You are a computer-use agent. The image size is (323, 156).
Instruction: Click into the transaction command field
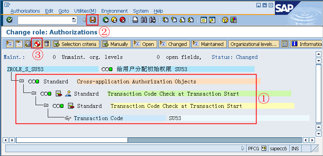coord(45,20)
